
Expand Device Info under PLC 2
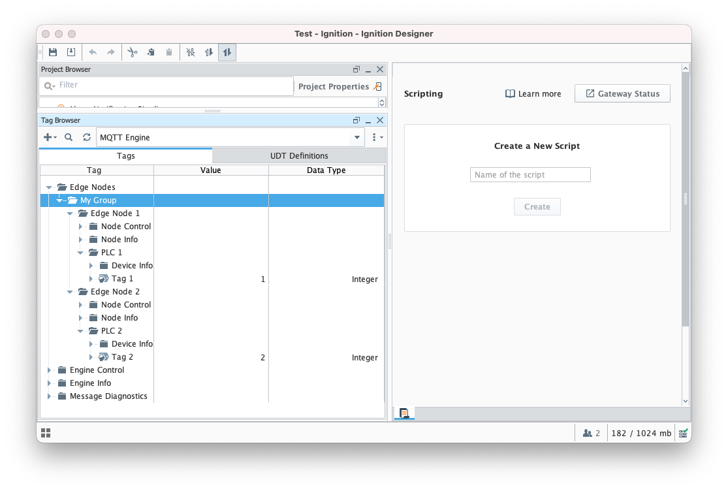click(x=91, y=344)
